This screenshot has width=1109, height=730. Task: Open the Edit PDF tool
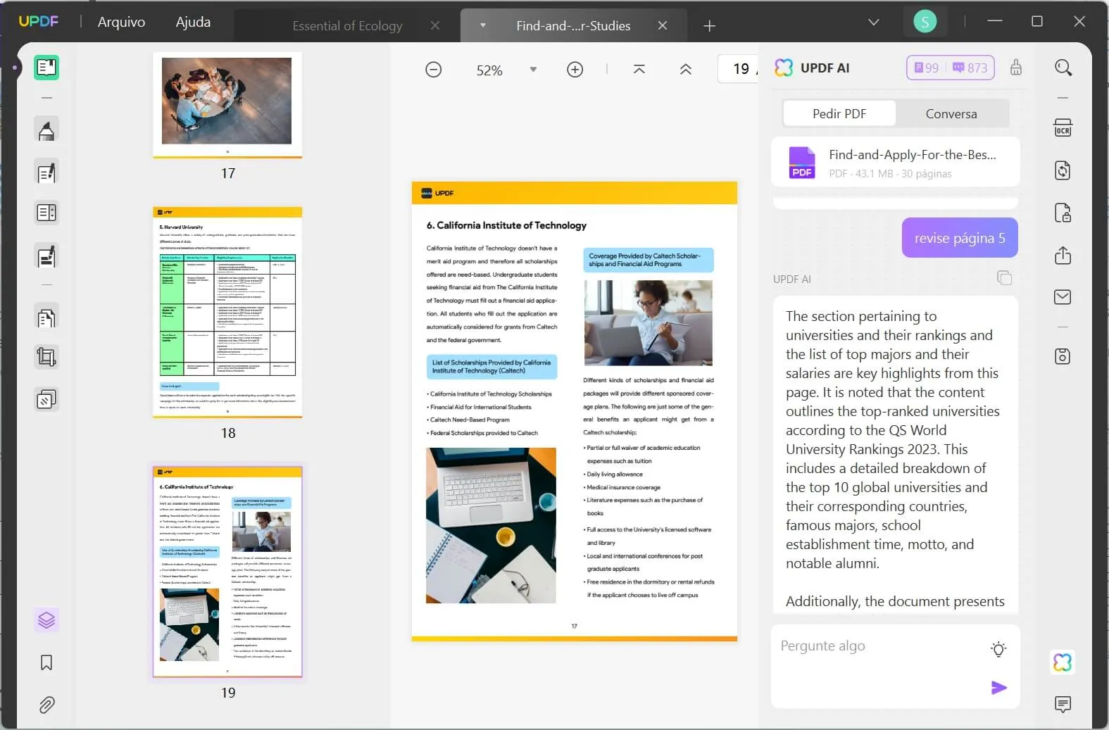click(46, 172)
